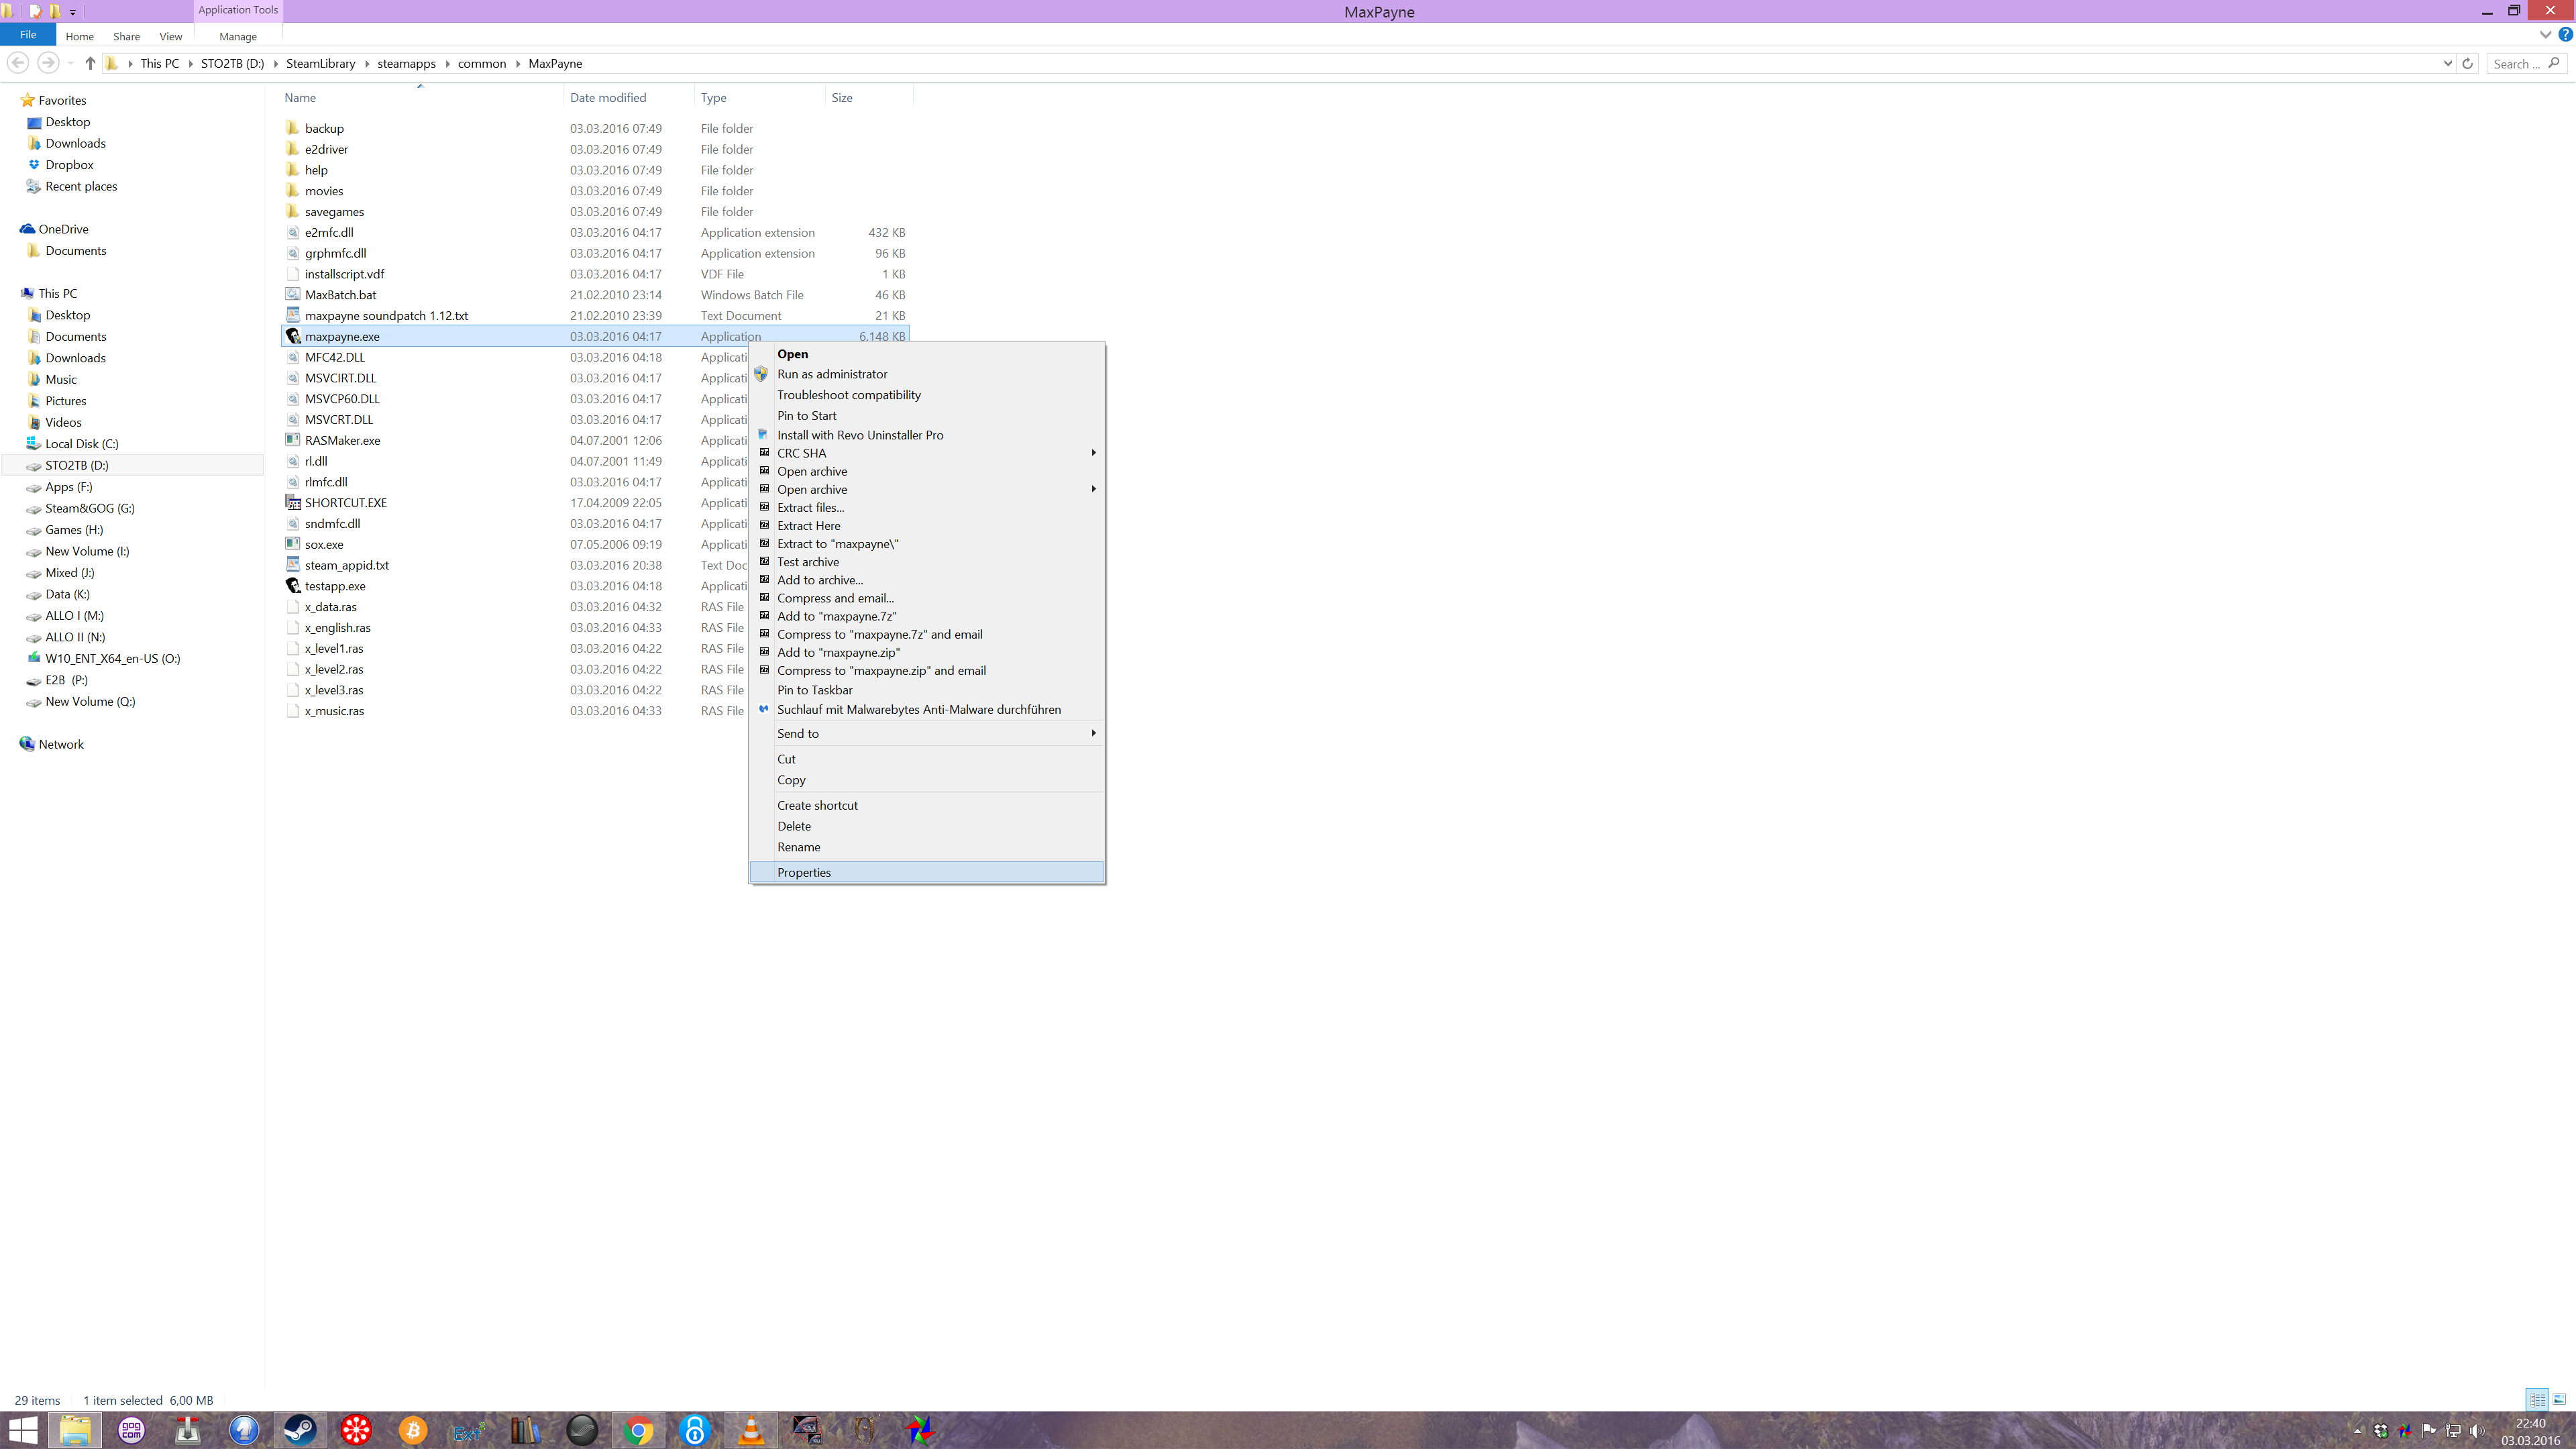Click the Windows Start button
Screen dimensions: 2576x1449
22,1430
